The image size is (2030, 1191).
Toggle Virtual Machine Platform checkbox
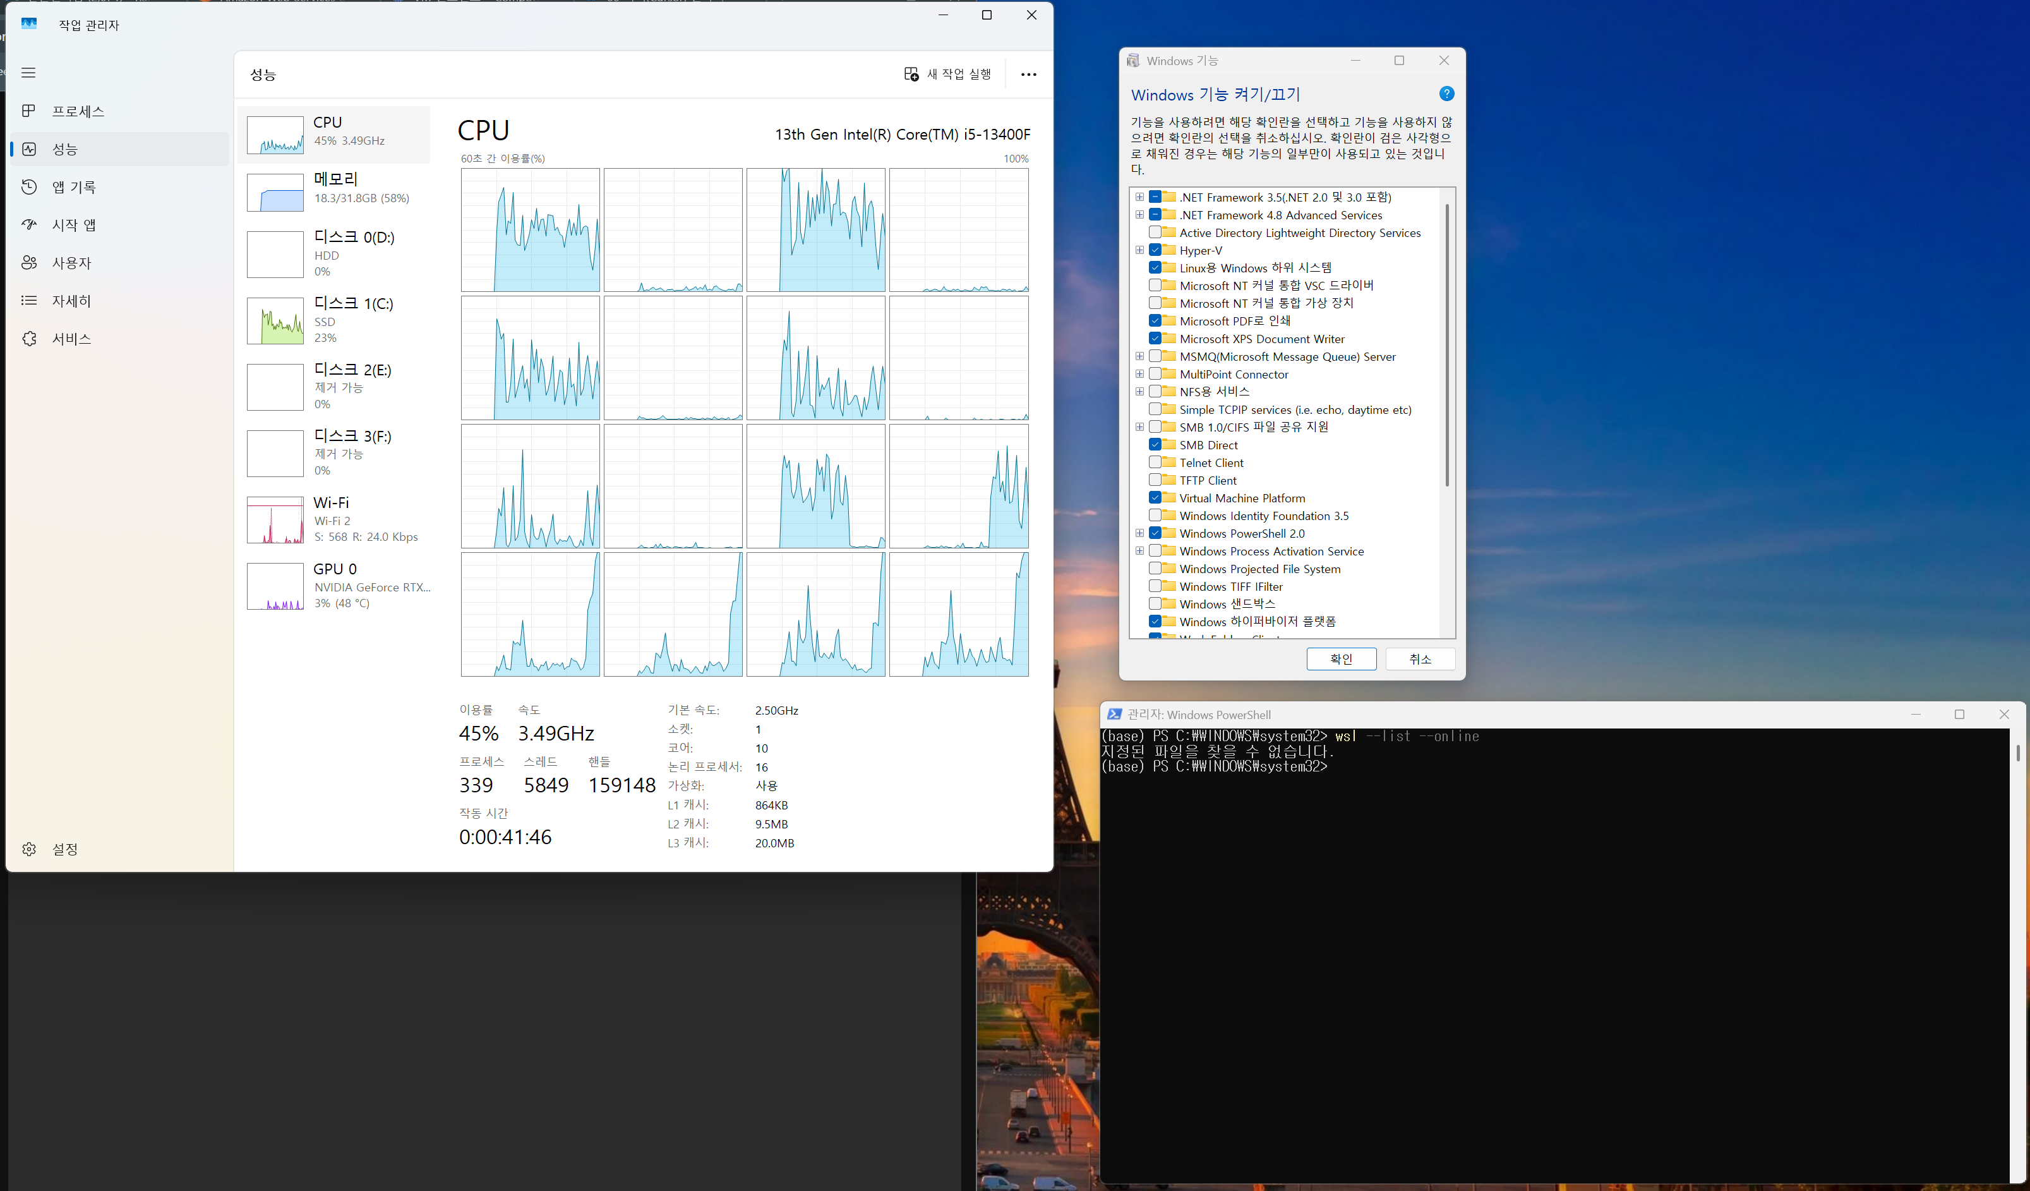click(x=1155, y=498)
